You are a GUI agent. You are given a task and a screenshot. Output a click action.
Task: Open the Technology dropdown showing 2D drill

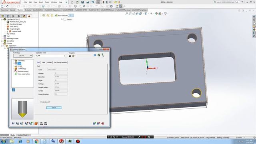pos(23,56)
